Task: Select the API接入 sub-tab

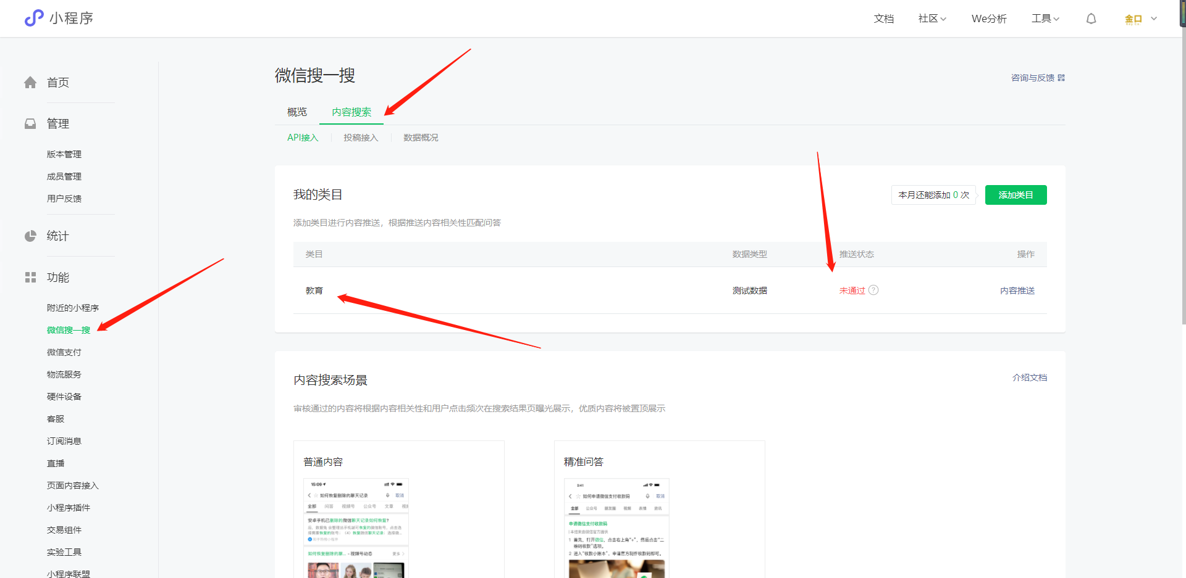Action: [303, 138]
